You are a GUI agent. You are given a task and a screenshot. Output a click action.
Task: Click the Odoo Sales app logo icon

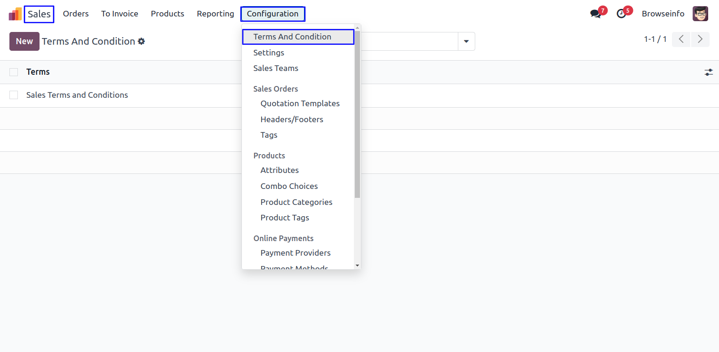pos(15,14)
